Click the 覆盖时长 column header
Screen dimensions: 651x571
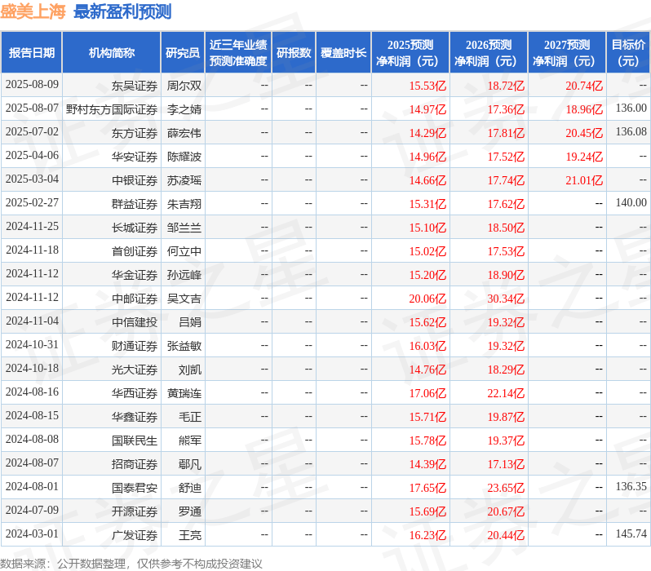click(x=343, y=53)
